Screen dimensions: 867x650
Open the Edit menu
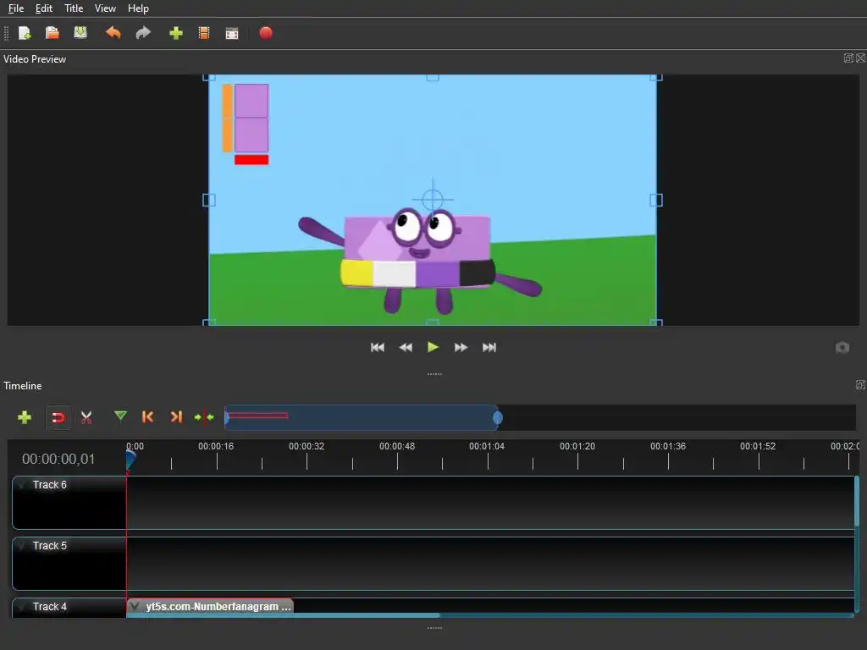44,8
